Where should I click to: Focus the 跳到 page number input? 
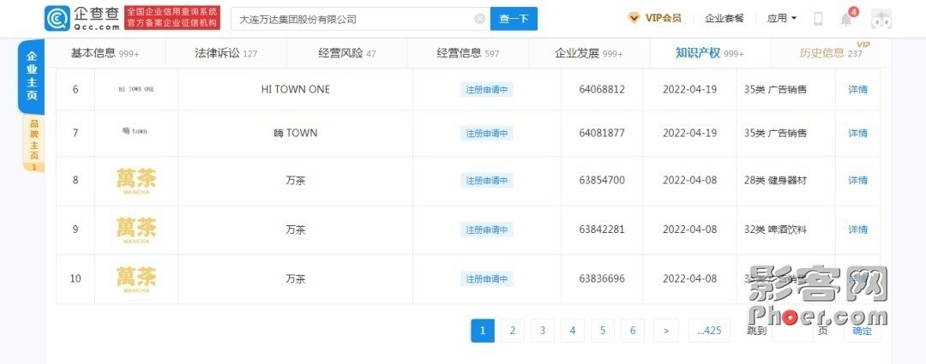[792, 331]
